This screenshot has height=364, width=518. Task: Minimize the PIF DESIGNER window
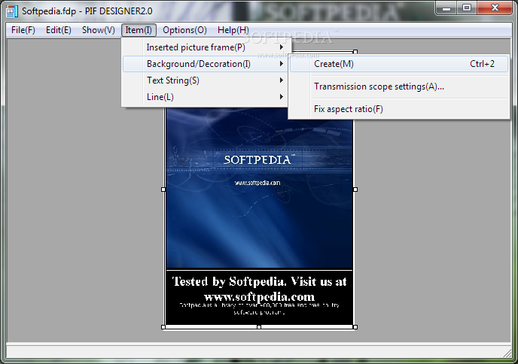pyautogui.click(x=446, y=8)
